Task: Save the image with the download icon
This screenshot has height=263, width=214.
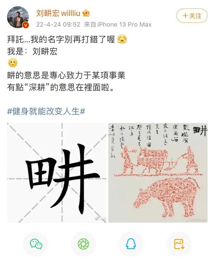Action: pyautogui.click(x=179, y=244)
